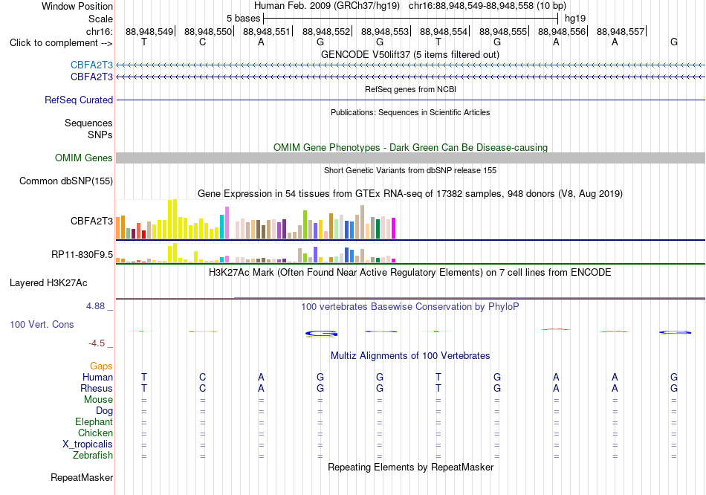Select the Elephant alignment row label

[x=94, y=422]
